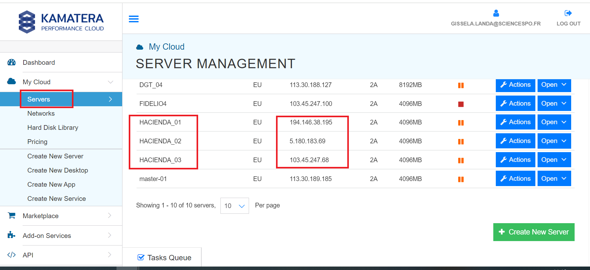Click the Marketplace cart icon
This screenshot has width=590, height=270.
12,215
